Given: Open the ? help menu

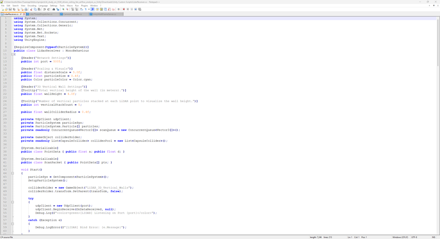Looking at the screenshot, I should [x=101, y=6].
